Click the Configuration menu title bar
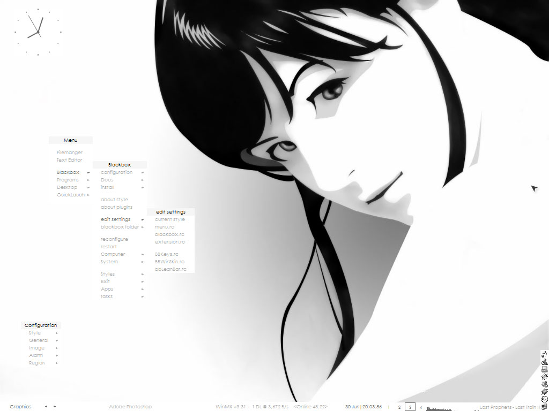 (x=41, y=325)
